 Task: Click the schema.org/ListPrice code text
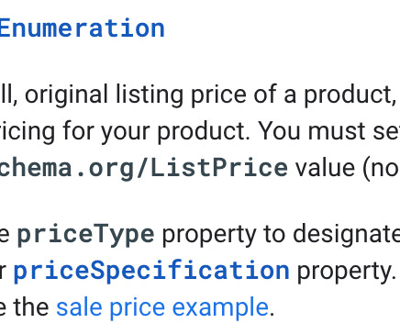(144, 168)
